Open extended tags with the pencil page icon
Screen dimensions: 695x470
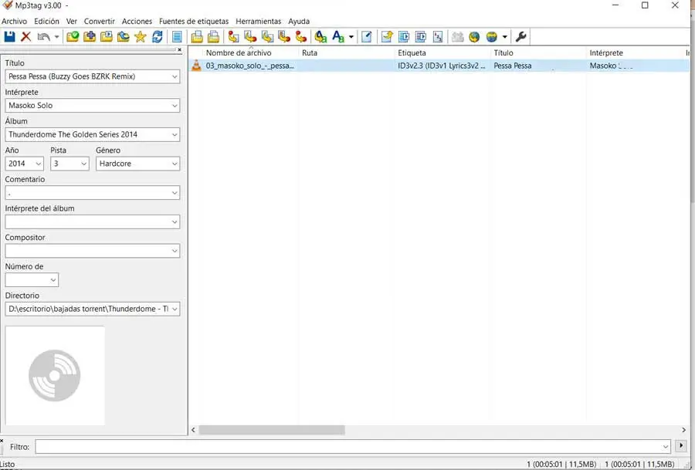367,37
